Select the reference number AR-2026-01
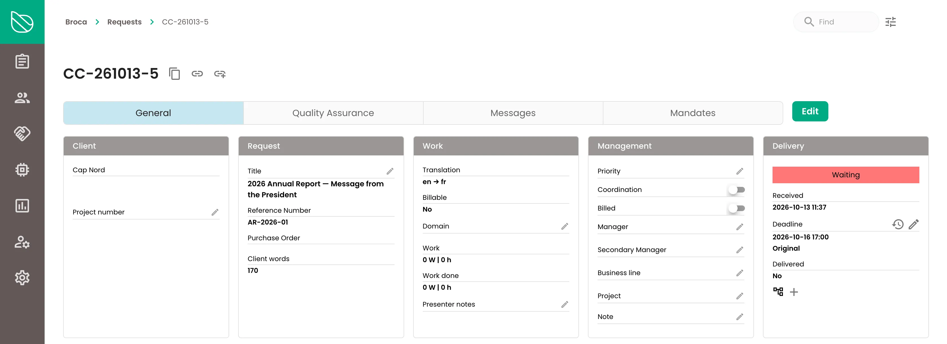The image size is (947, 344). [x=268, y=222]
